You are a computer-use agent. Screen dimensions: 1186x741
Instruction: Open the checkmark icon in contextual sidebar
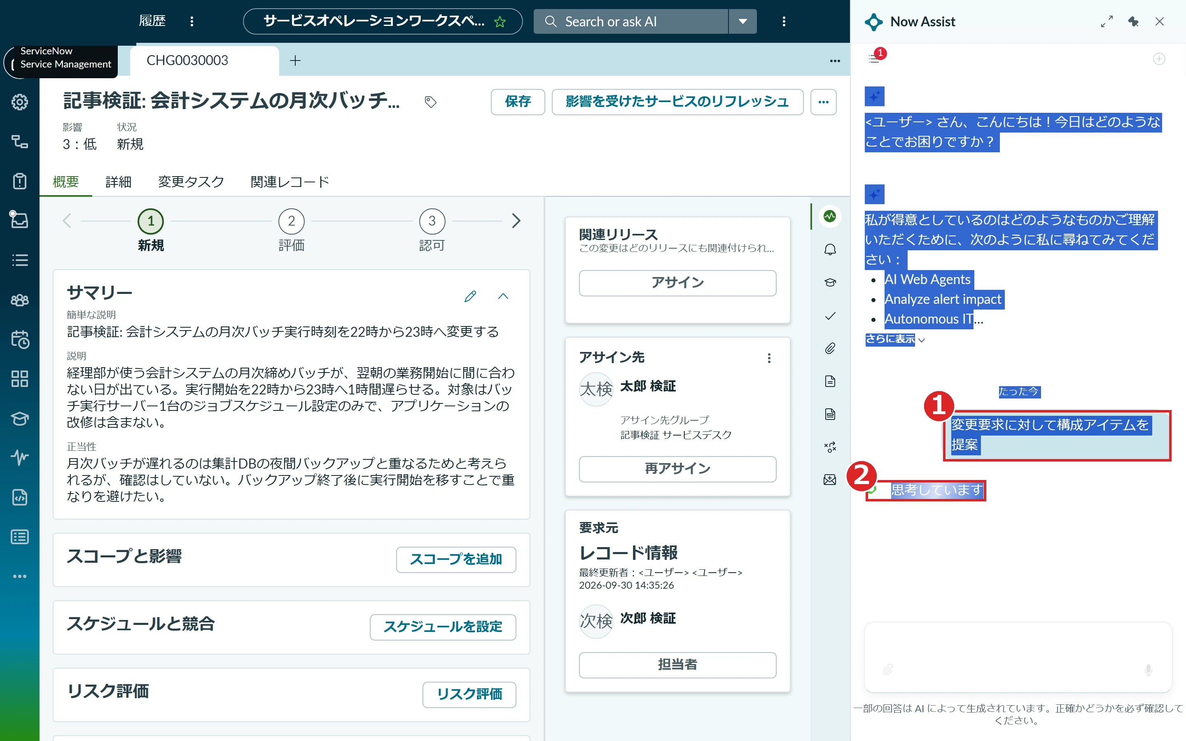pyautogui.click(x=830, y=316)
